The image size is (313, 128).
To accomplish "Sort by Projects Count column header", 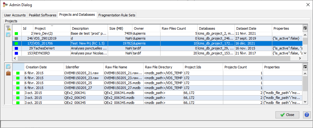I will [243, 67].
